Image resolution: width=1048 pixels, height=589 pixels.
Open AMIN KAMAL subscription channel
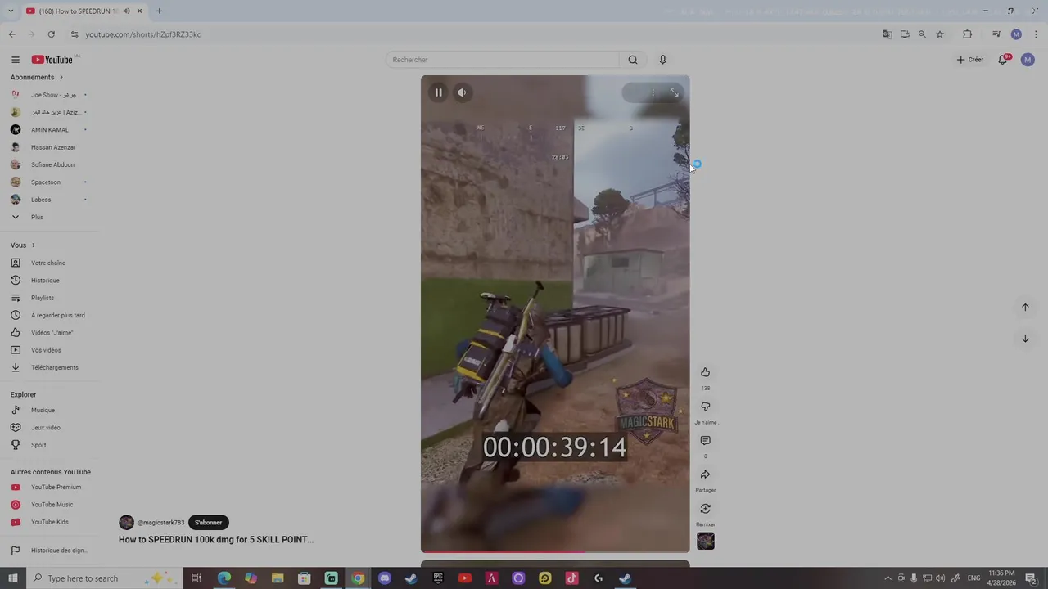49,130
